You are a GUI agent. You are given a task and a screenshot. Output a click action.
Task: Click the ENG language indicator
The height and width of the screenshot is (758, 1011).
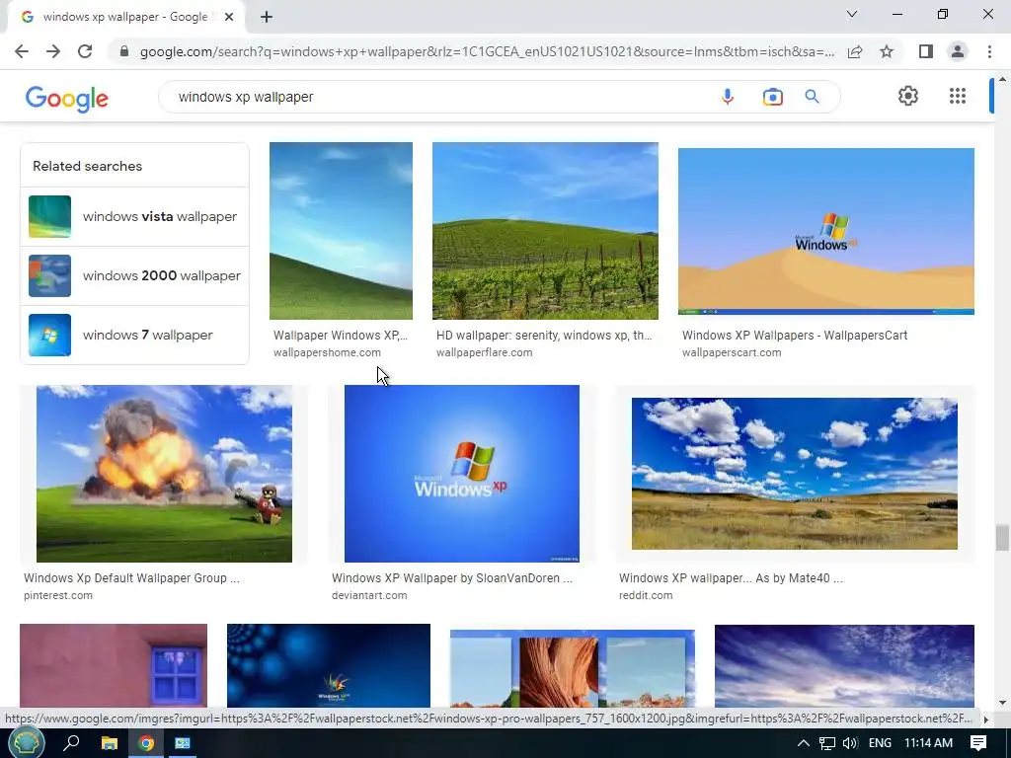[880, 743]
